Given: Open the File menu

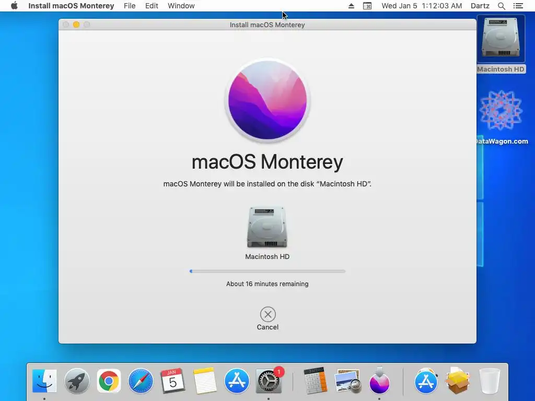Looking at the screenshot, I should point(130,6).
